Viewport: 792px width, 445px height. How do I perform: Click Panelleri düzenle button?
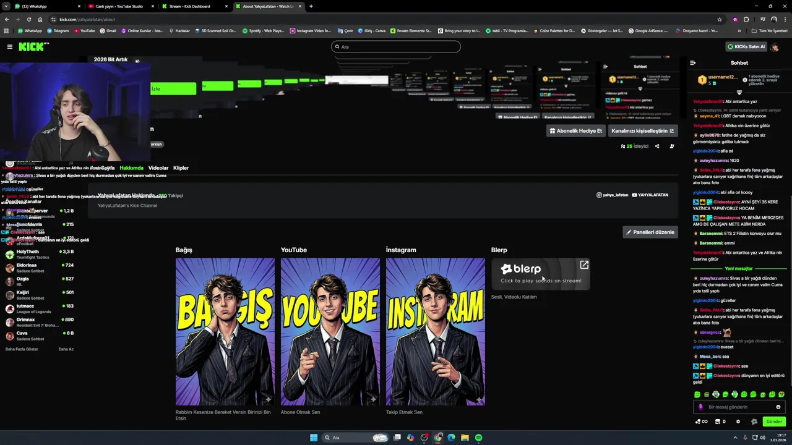[x=650, y=232]
